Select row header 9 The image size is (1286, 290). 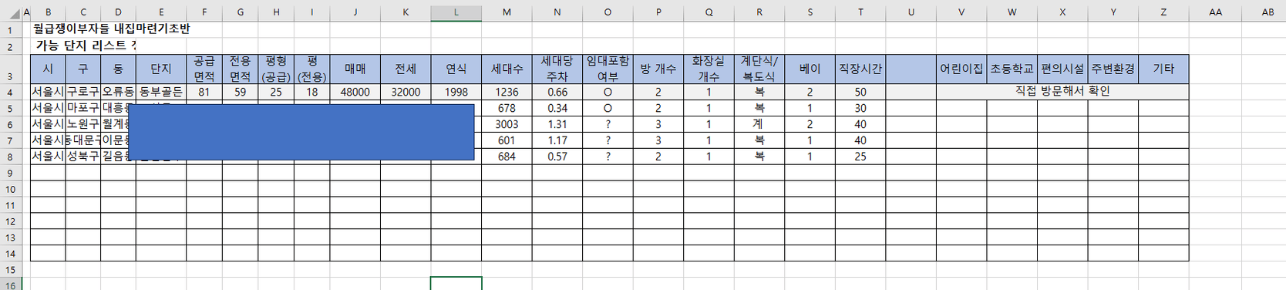(x=10, y=173)
